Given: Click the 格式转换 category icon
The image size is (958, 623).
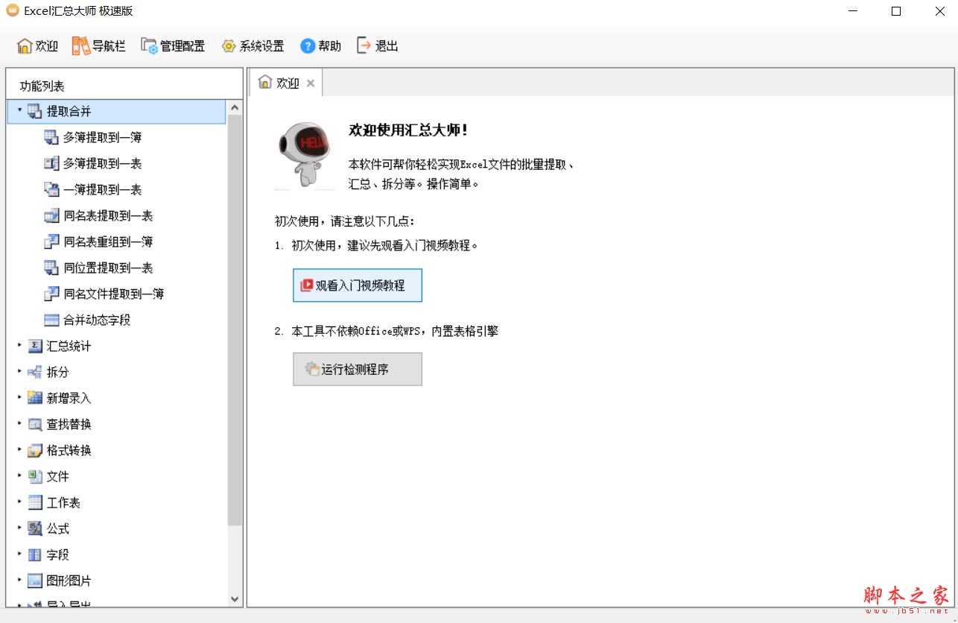Looking at the screenshot, I should point(35,450).
